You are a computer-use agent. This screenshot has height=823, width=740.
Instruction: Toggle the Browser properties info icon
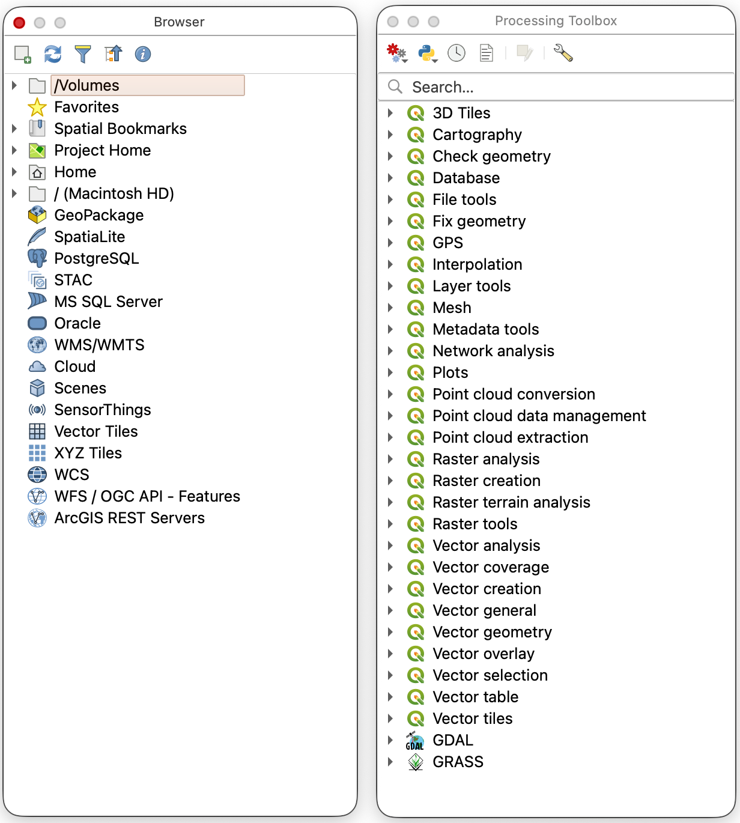(x=143, y=55)
